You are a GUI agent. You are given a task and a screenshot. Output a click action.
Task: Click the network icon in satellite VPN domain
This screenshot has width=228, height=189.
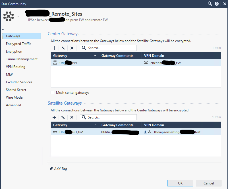coord(149,132)
